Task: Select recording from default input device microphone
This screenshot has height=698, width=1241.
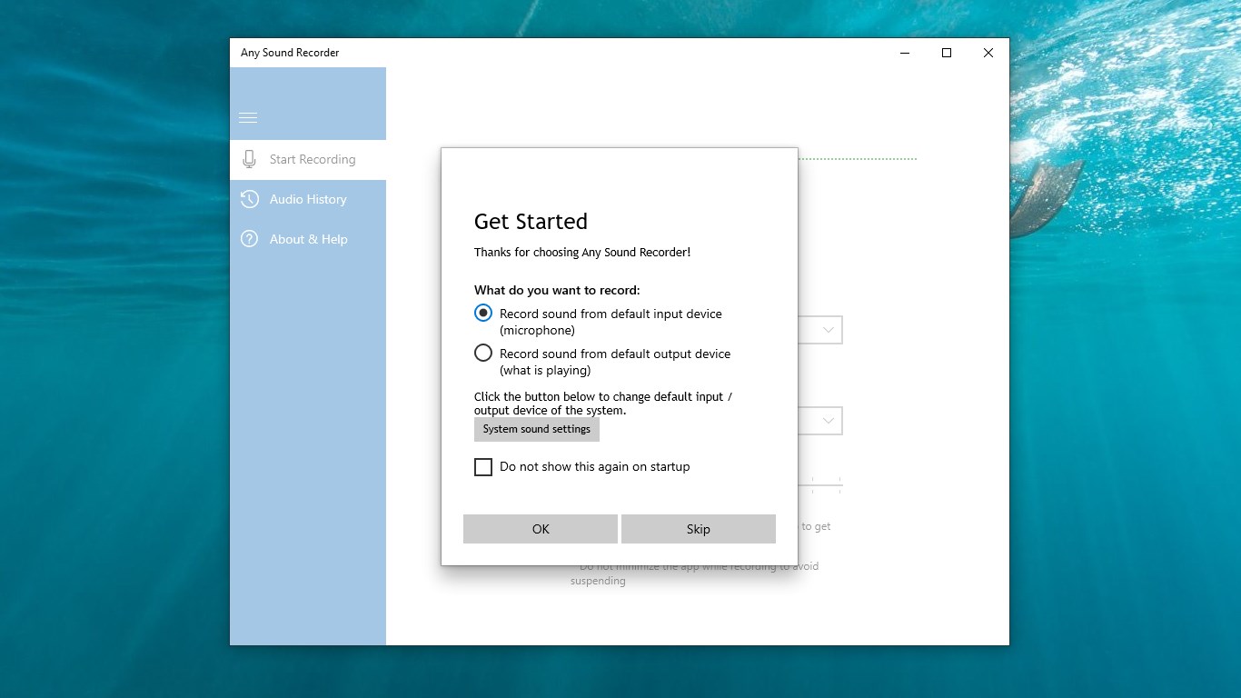Action: point(482,312)
